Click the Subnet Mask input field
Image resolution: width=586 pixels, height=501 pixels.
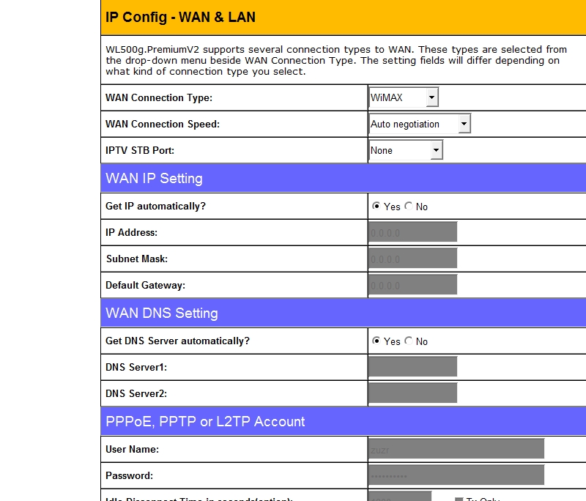413,259
